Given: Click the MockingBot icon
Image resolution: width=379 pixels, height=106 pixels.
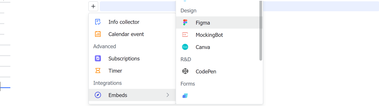Looking at the screenshot, I should pyautogui.click(x=185, y=35).
